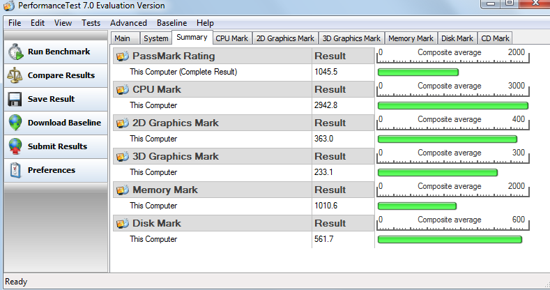Click the Run Benchmark button label
The image size is (550, 290).
pos(59,52)
